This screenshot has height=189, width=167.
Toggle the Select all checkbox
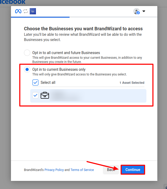pos(35,82)
